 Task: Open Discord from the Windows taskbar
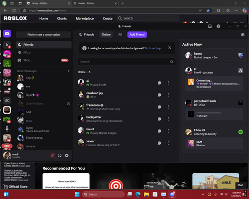click(x=172, y=194)
